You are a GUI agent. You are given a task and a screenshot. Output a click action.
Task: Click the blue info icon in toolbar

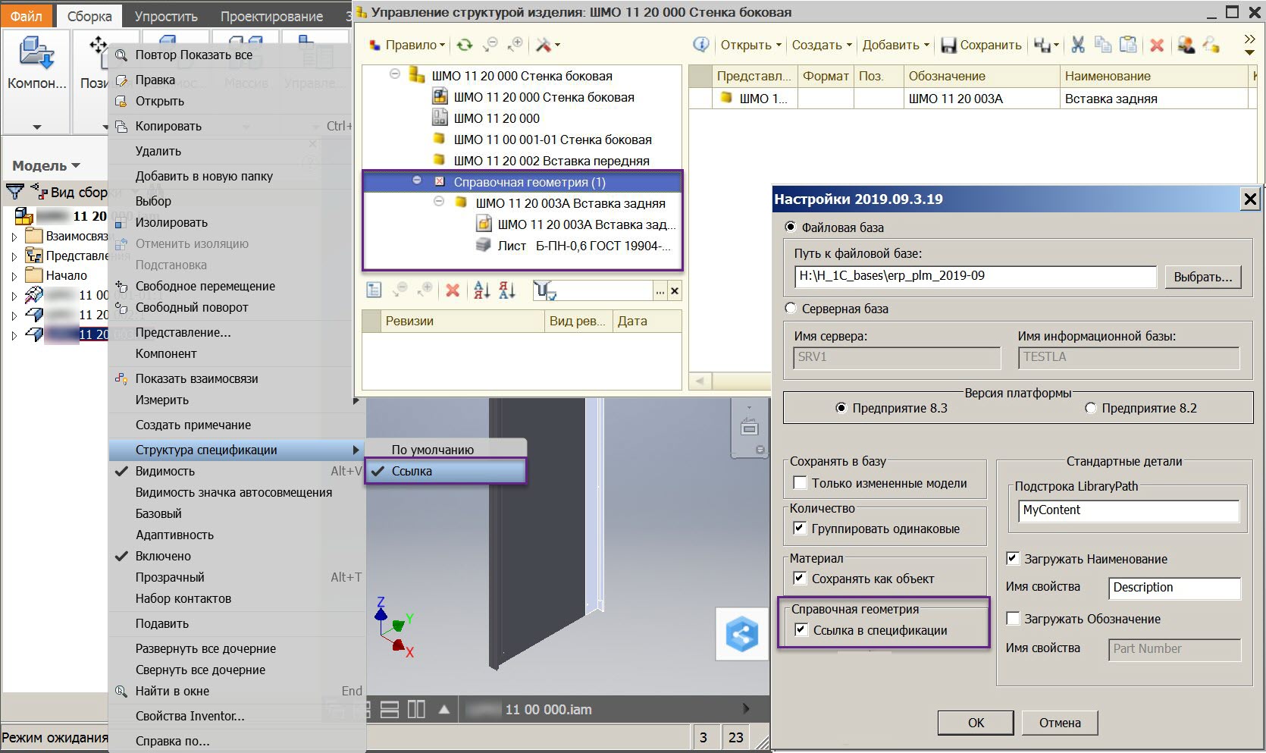[x=701, y=45]
